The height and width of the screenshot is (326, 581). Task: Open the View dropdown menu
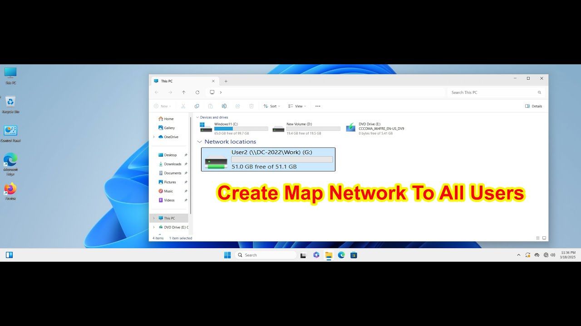(297, 106)
